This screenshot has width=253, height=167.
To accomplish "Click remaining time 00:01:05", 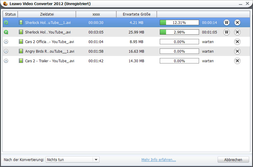I will [x=210, y=32].
